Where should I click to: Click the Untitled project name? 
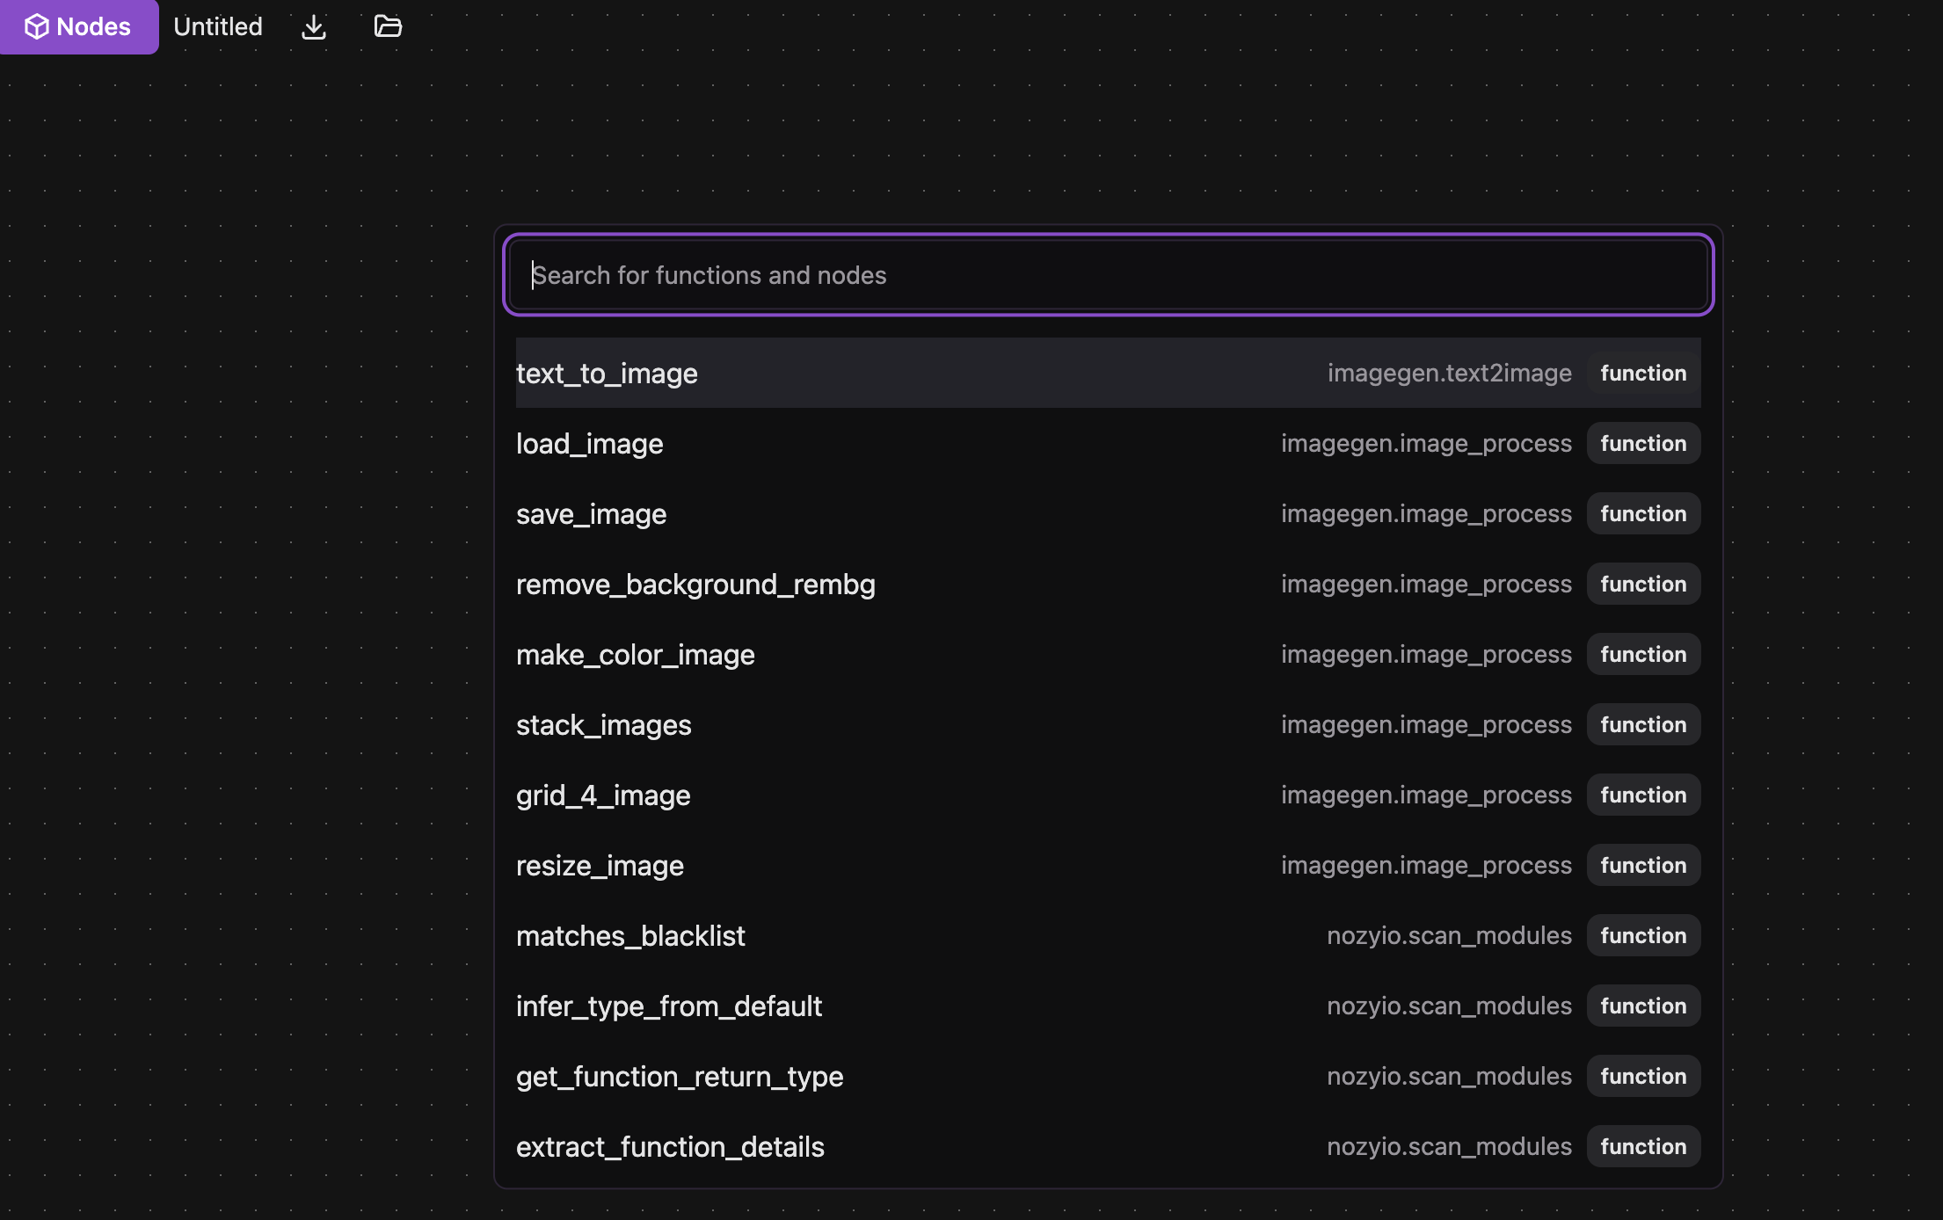(x=218, y=27)
